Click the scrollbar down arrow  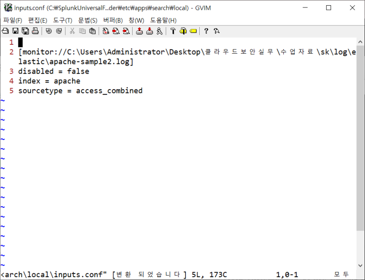click(x=360, y=265)
